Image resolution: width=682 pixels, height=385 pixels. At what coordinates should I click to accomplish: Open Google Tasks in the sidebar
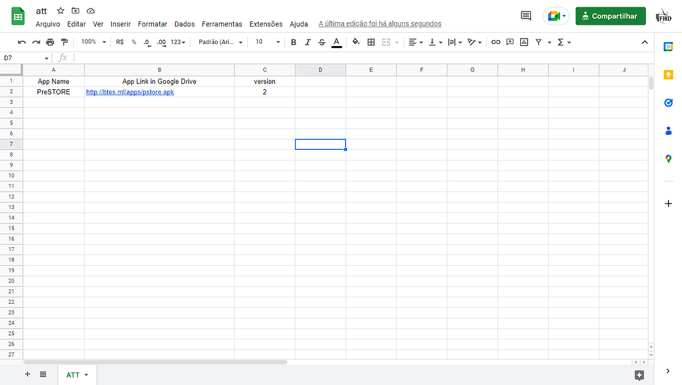click(668, 103)
